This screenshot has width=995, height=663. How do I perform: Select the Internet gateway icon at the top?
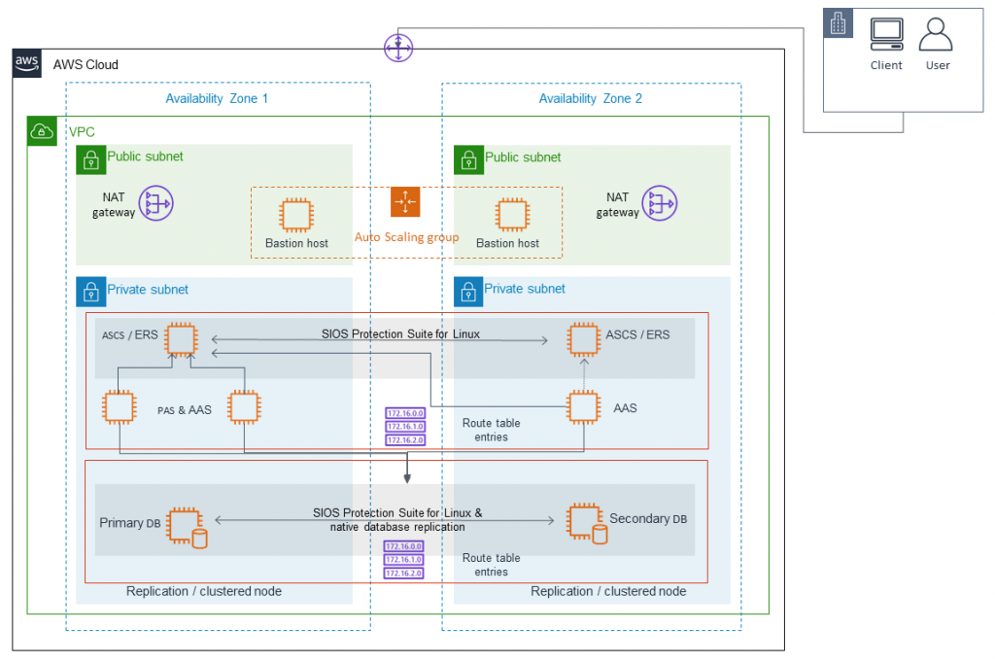[398, 47]
